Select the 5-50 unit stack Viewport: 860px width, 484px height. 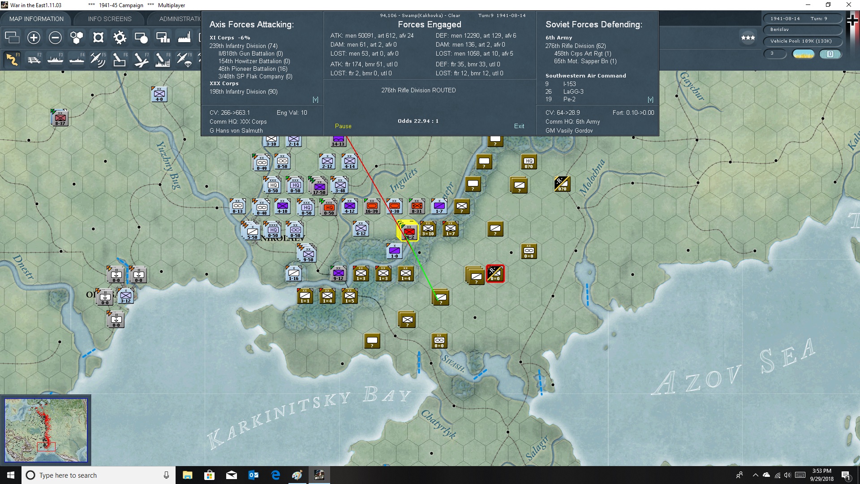coord(251,231)
